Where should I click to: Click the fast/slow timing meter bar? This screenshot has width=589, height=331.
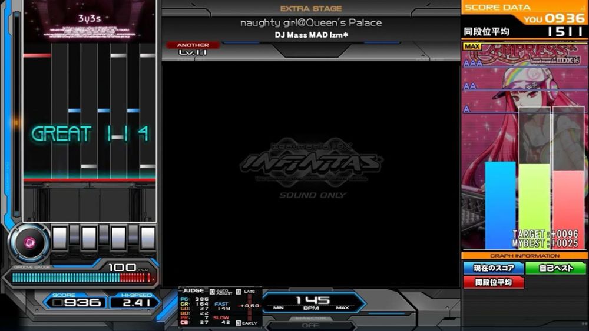click(x=249, y=307)
